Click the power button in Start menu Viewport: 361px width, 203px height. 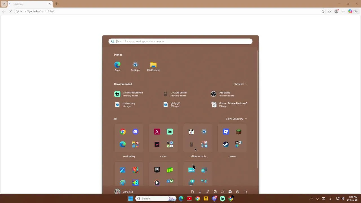(245, 192)
